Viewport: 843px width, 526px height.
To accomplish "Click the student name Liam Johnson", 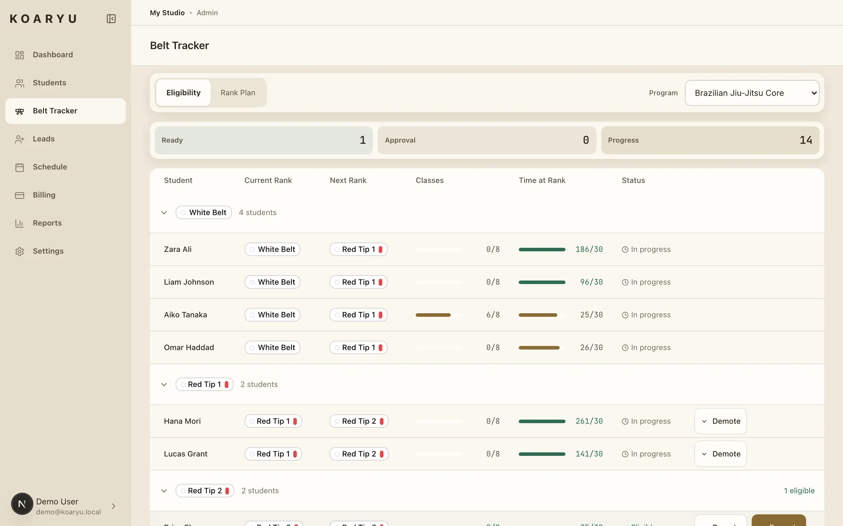I will [x=189, y=282].
